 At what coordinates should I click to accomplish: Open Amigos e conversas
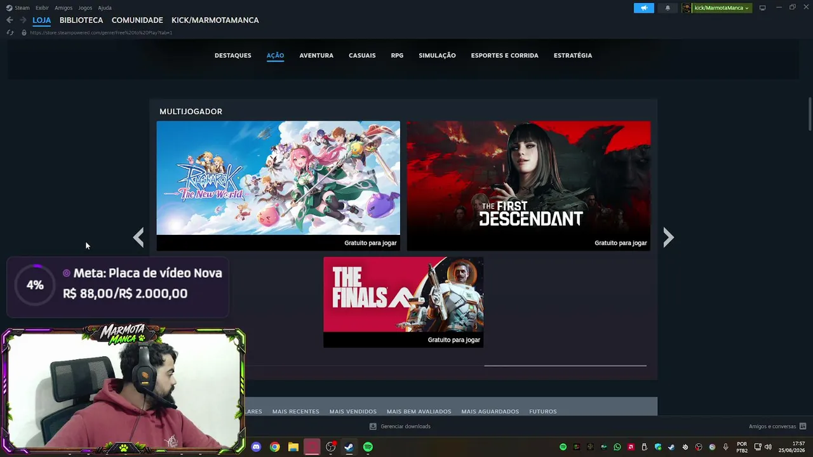point(772,427)
